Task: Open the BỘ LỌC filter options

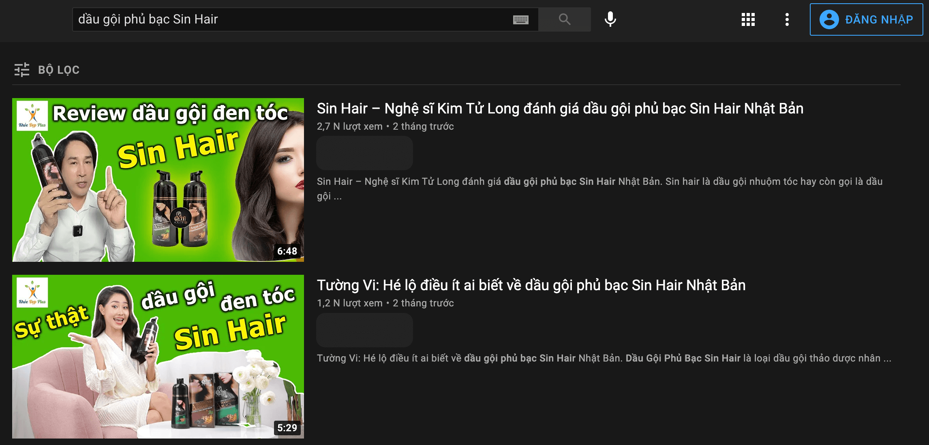Action: tap(47, 70)
